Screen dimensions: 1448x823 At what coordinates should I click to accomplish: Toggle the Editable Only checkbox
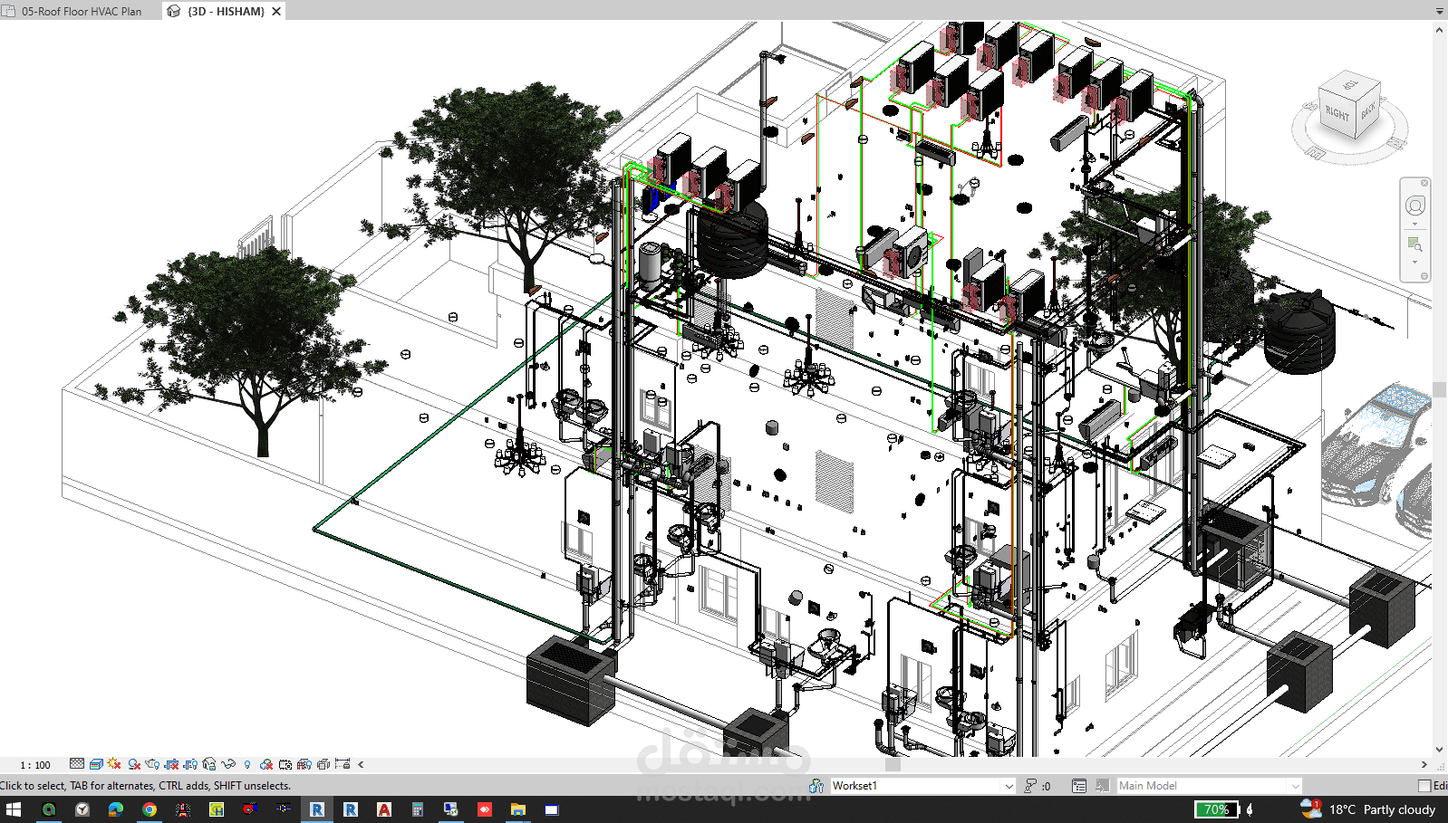[1424, 786]
